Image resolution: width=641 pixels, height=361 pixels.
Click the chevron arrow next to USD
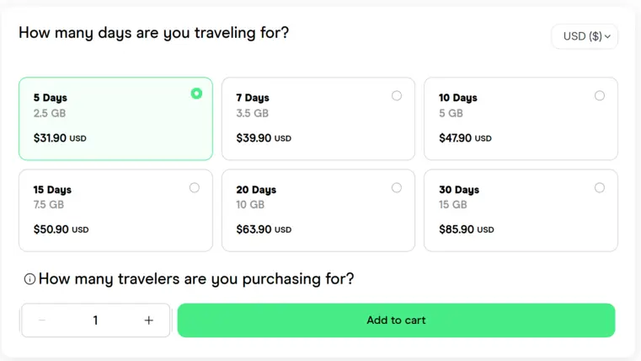pos(608,36)
